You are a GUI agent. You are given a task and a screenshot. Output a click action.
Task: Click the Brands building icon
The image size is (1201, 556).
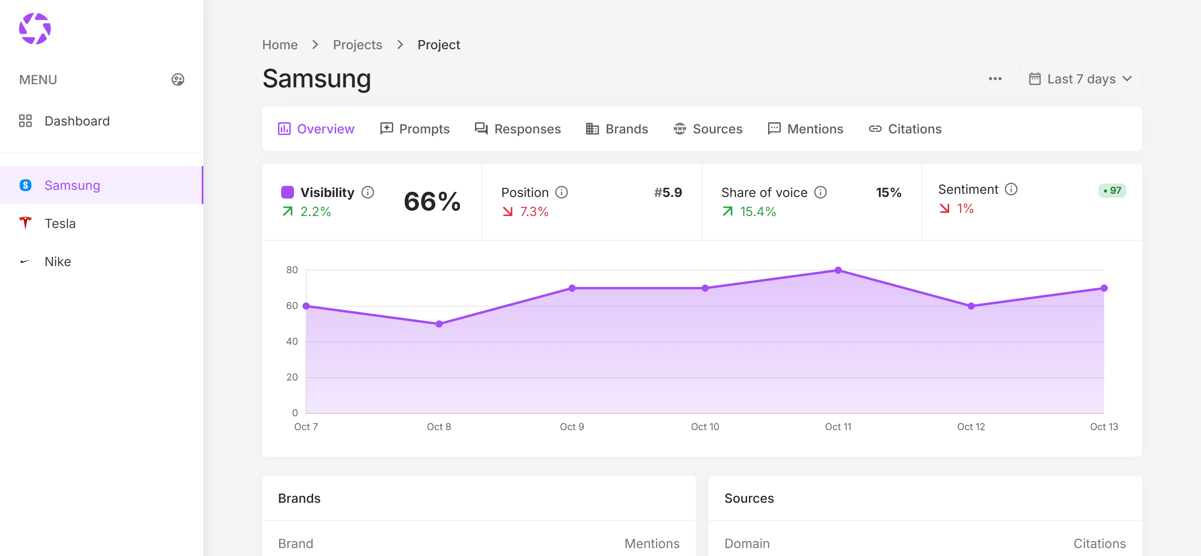point(592,129)
